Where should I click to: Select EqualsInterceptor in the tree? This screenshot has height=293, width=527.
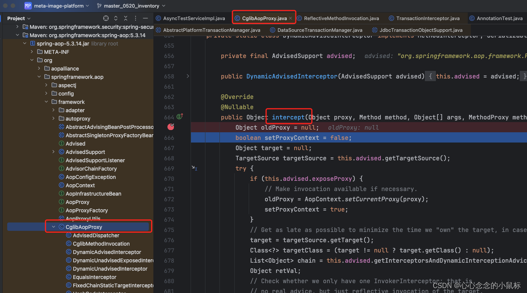pos(95,277)
